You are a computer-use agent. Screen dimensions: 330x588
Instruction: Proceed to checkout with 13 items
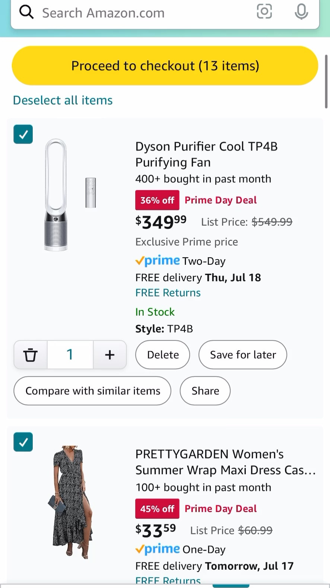tap(165, 66)
